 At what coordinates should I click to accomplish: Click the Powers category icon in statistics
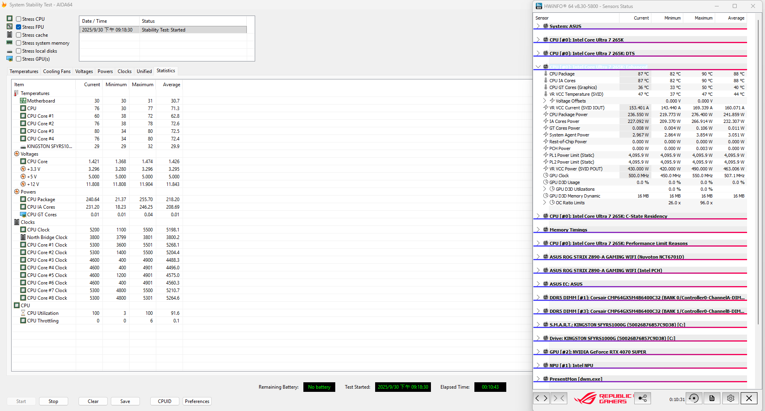tap(17, 192)
